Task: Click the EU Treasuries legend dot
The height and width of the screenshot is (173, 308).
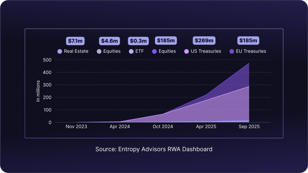Action: point(232,51)
